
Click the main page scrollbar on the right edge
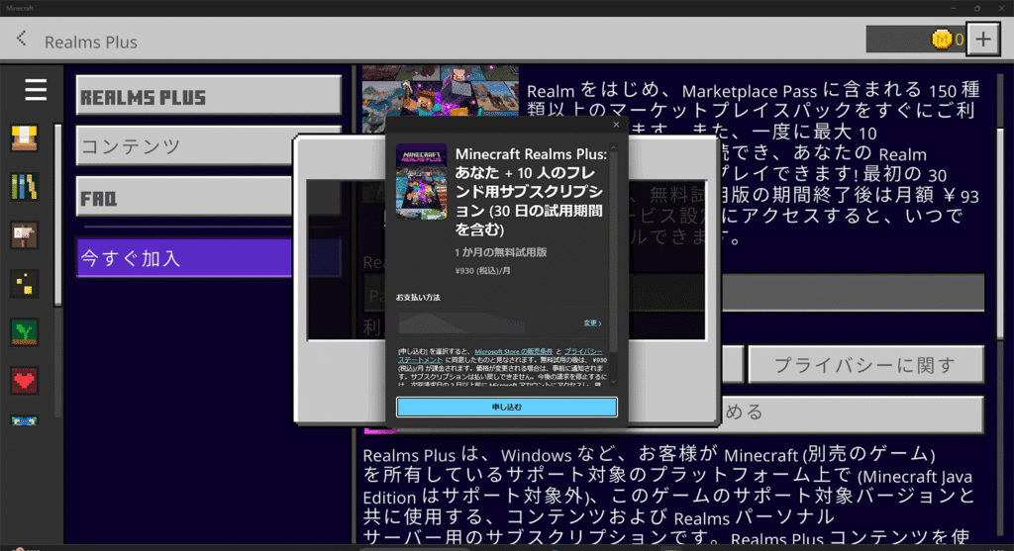pyautogui.click(x=1001, y=232)
